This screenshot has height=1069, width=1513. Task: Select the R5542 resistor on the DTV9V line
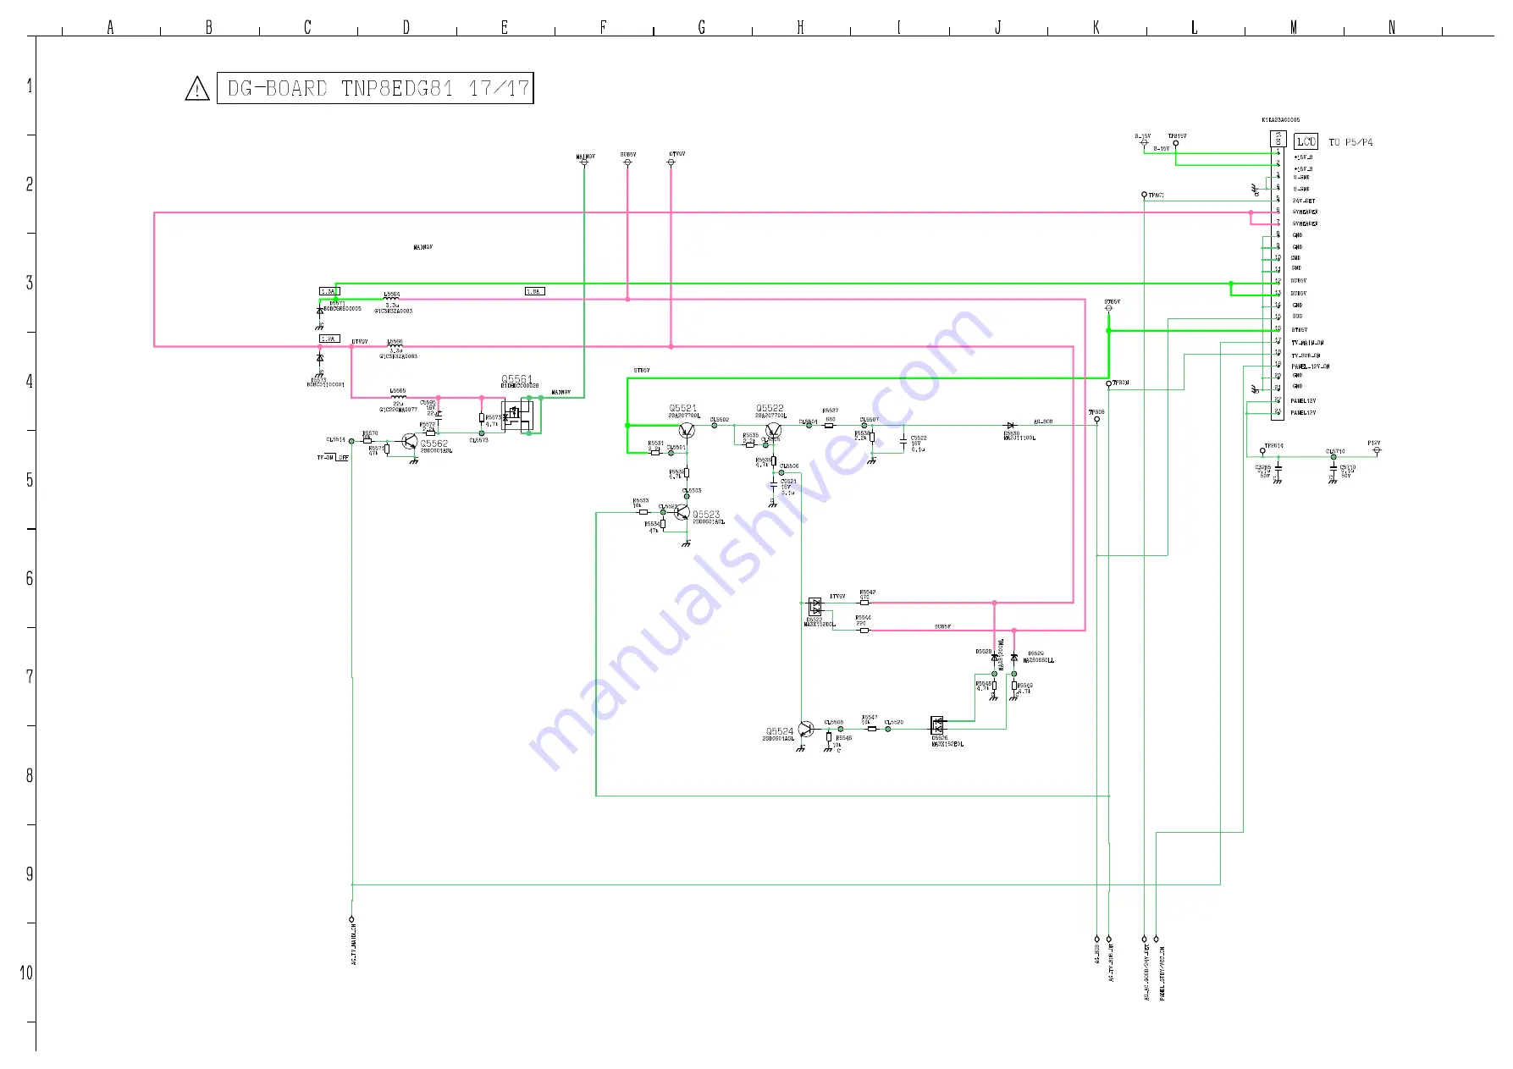coord(864,603)
